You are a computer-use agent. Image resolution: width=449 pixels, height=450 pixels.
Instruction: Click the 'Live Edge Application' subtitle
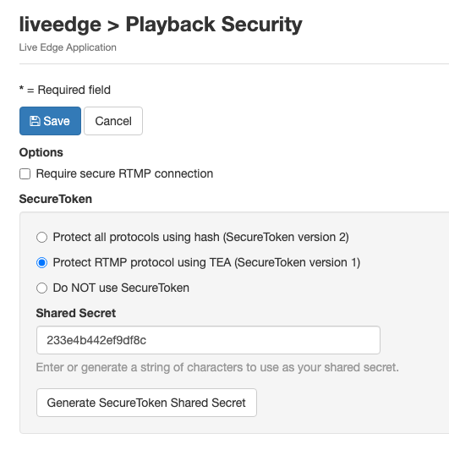click(x=68, y=47)
